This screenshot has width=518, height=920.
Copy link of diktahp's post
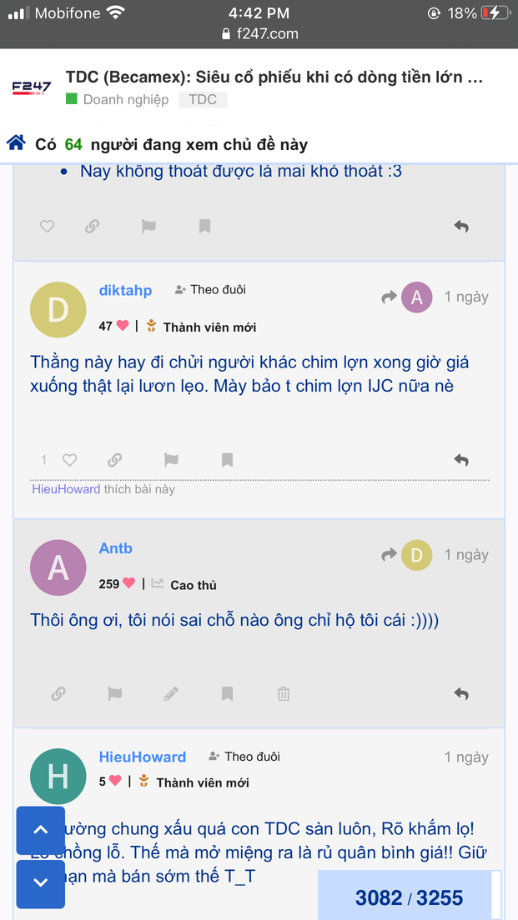[115, 460]
